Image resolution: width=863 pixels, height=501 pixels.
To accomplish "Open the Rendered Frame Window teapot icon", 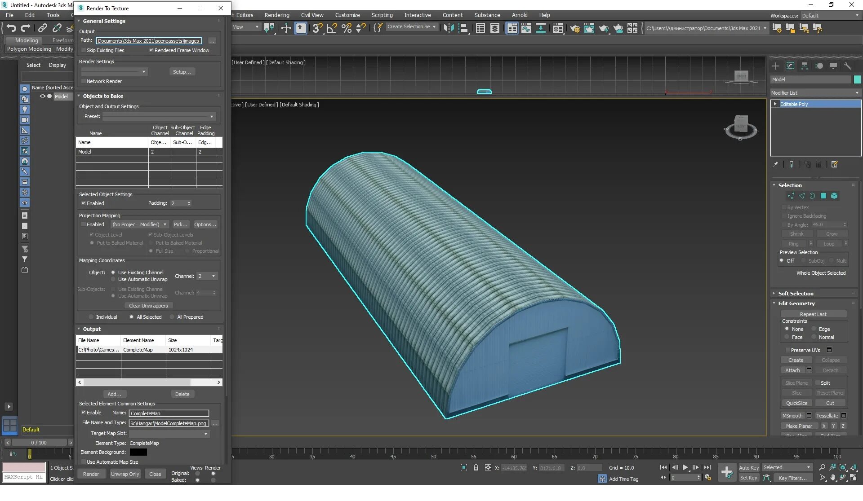I will pos(589,28).
